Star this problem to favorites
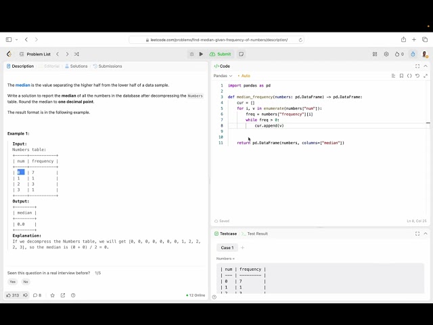The height and width of the screenshot is (325, 433). click(x=51, y=295)
